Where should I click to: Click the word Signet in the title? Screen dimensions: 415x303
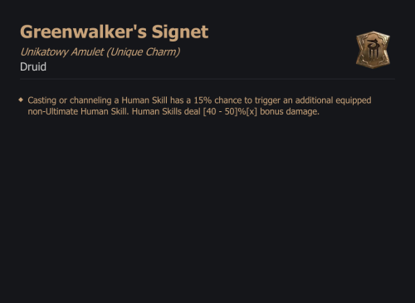(x=180, y=32)
